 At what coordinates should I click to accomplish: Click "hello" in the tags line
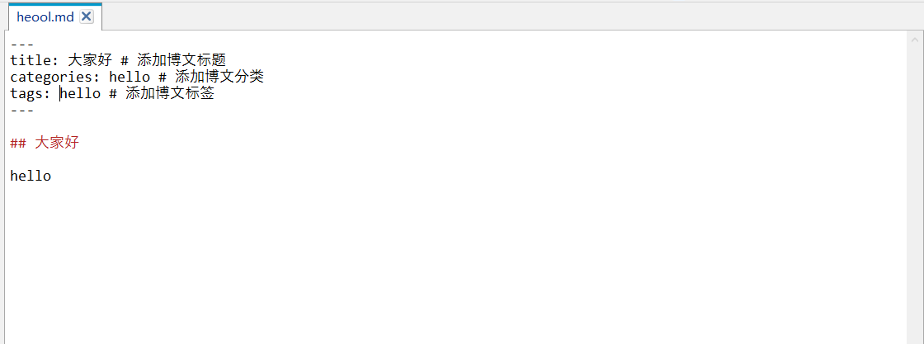click(x=80, y=94)
